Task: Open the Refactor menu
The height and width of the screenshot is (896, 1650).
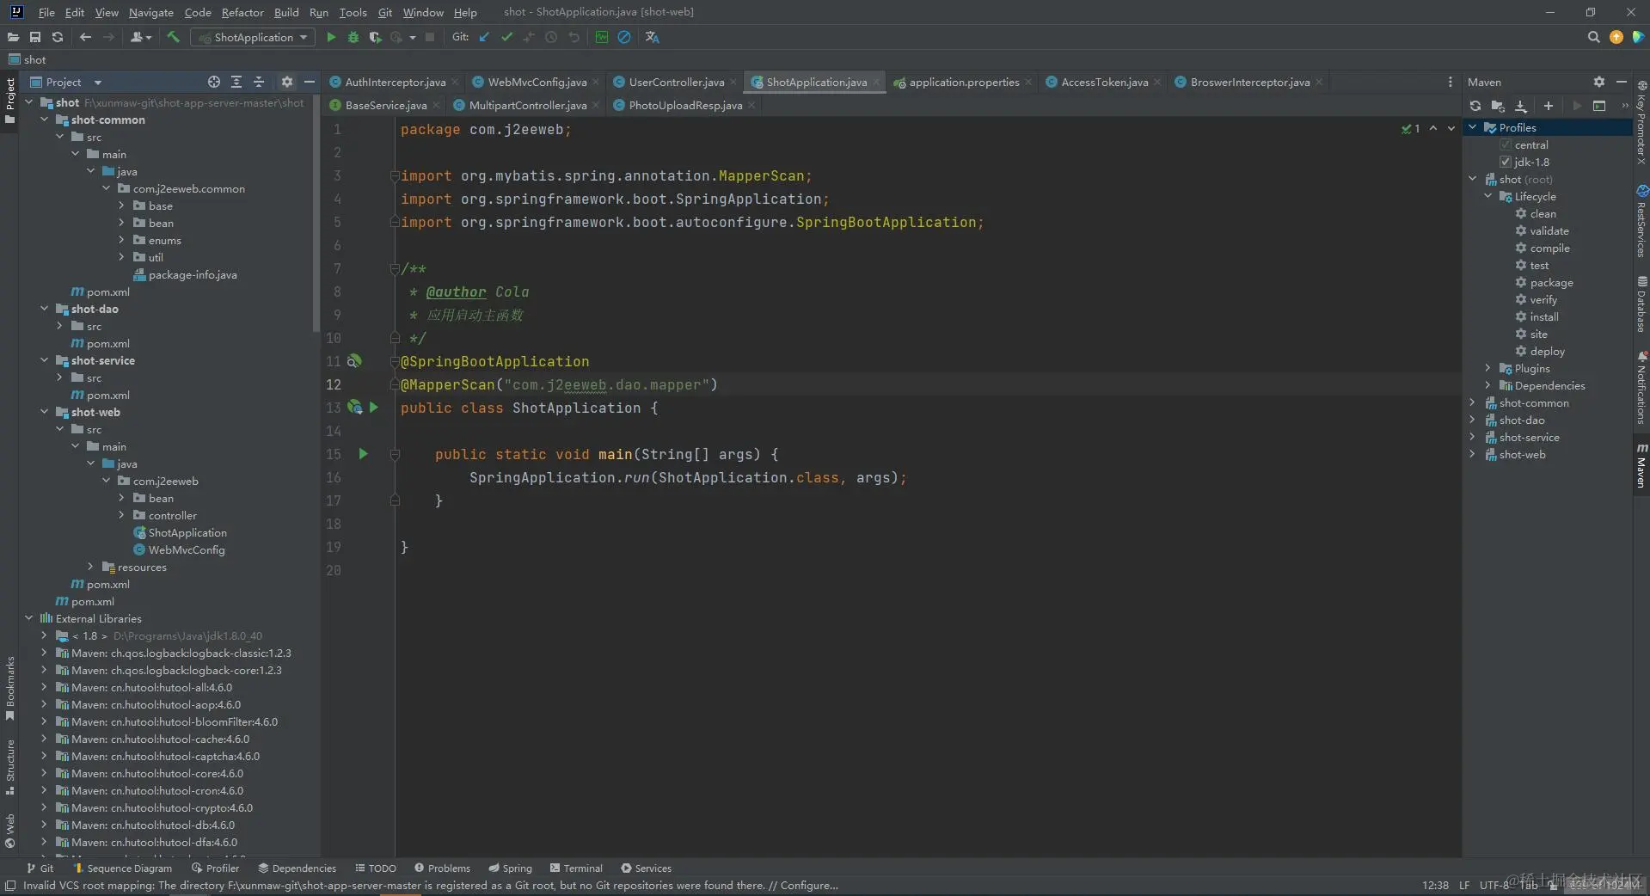Action: pos(242,12)
